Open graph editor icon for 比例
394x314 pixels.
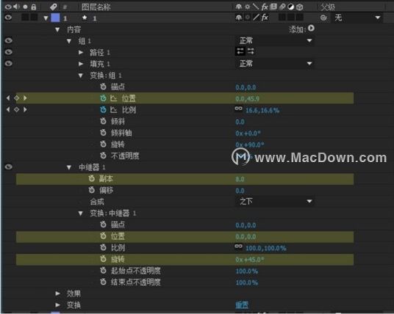114,109
